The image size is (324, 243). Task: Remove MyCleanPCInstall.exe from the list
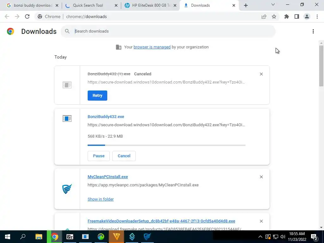[261, 177]
